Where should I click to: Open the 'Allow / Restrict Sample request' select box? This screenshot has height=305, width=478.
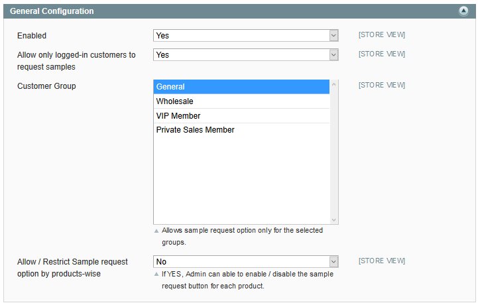[246, 262]
